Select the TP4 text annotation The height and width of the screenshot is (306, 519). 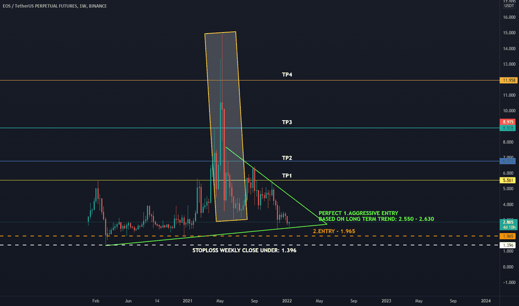coord(287,75)
